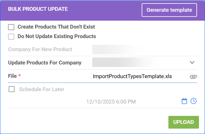Enable Create Products That Don't Exist checkbox
Viewport: 205px width, 134px height.
(x=11, y=27)
